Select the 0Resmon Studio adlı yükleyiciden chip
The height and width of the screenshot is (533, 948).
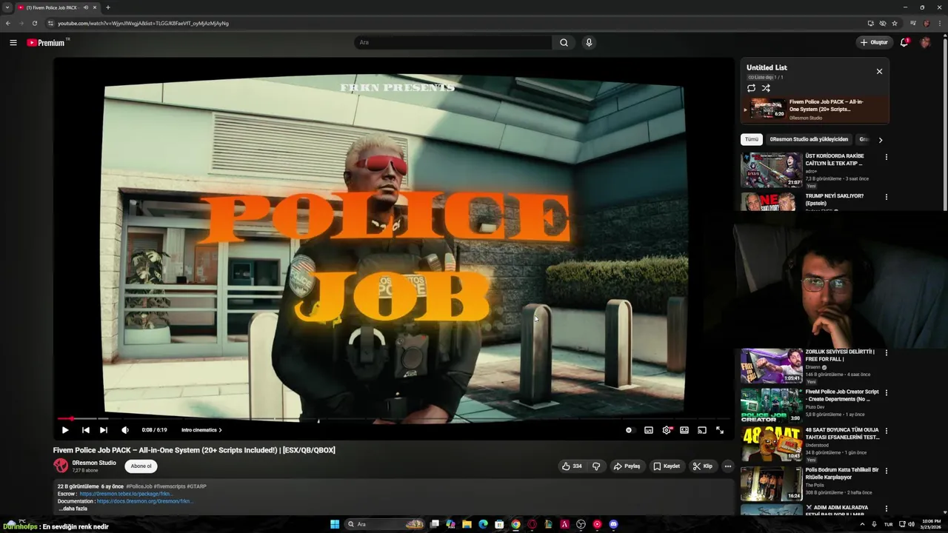809,139
